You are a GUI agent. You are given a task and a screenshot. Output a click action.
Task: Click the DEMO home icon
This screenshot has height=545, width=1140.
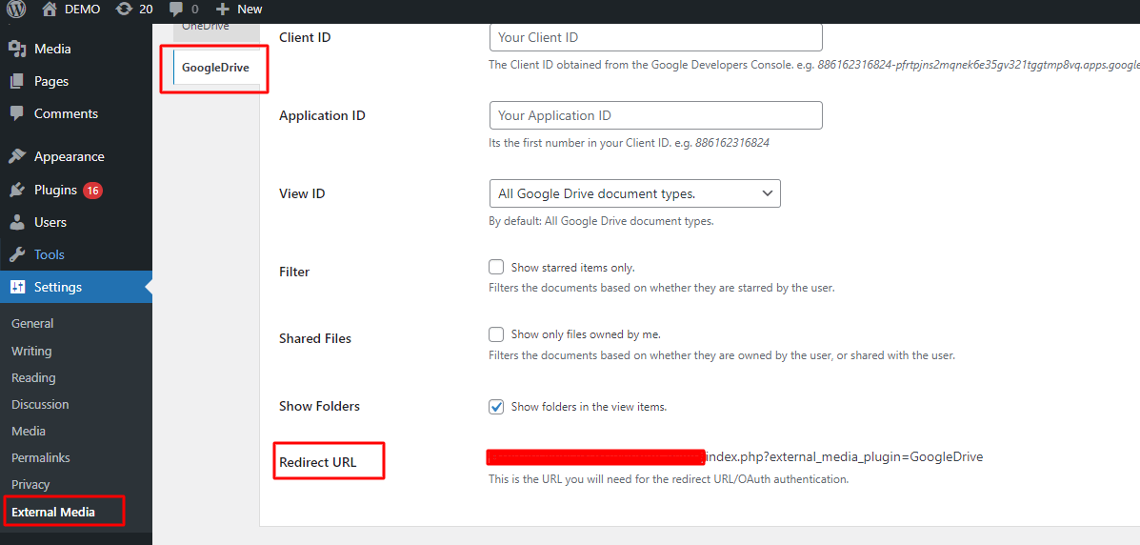coord(50,10)
